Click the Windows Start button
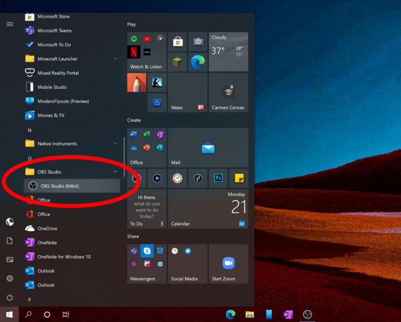The width and height of the screenshot is (401, 322). (9, 314)
